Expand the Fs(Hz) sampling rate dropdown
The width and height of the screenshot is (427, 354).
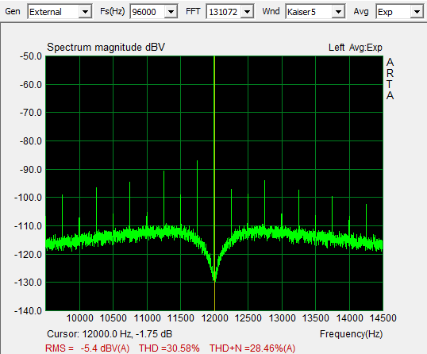(x=171, y=12)
